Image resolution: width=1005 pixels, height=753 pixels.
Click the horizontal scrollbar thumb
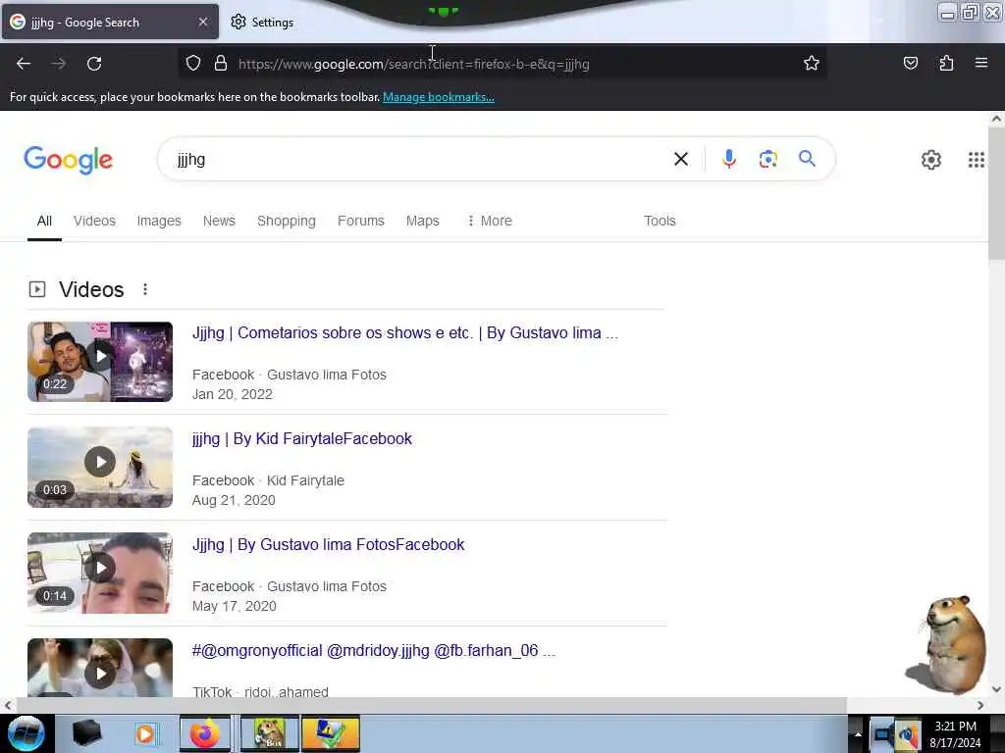(x=432, y=705)
